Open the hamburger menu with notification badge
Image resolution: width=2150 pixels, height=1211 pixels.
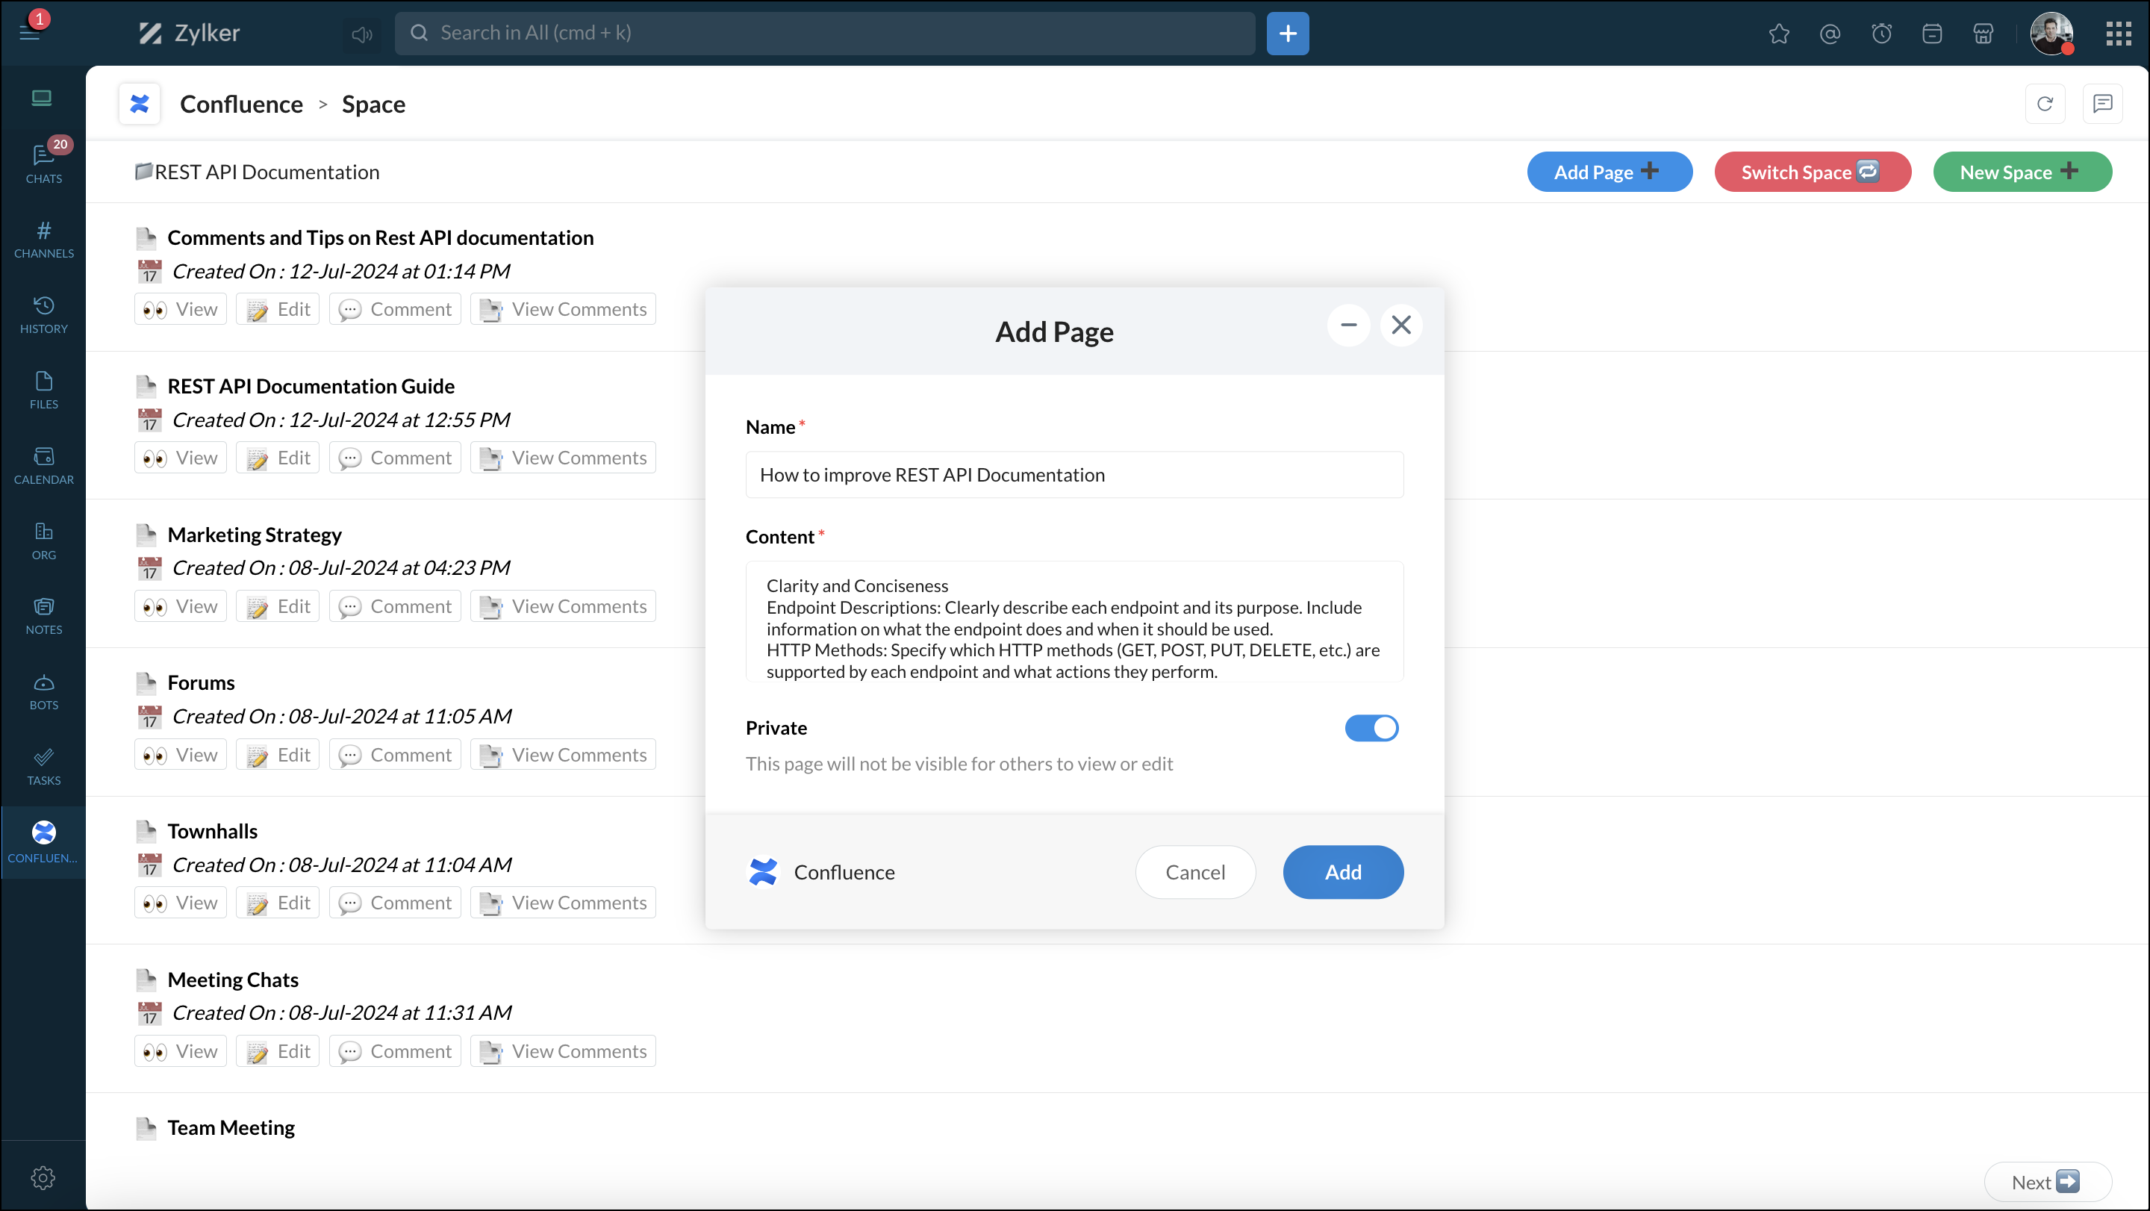29,31
